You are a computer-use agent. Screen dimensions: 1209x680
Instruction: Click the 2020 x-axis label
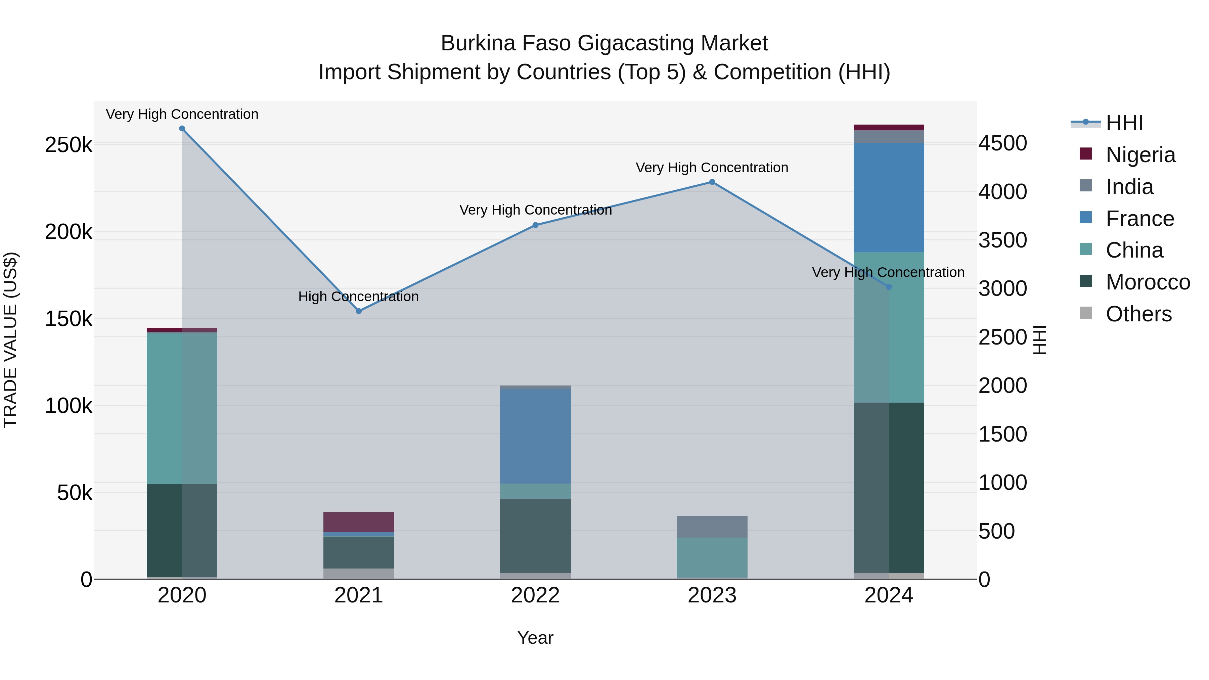(182, 595)
